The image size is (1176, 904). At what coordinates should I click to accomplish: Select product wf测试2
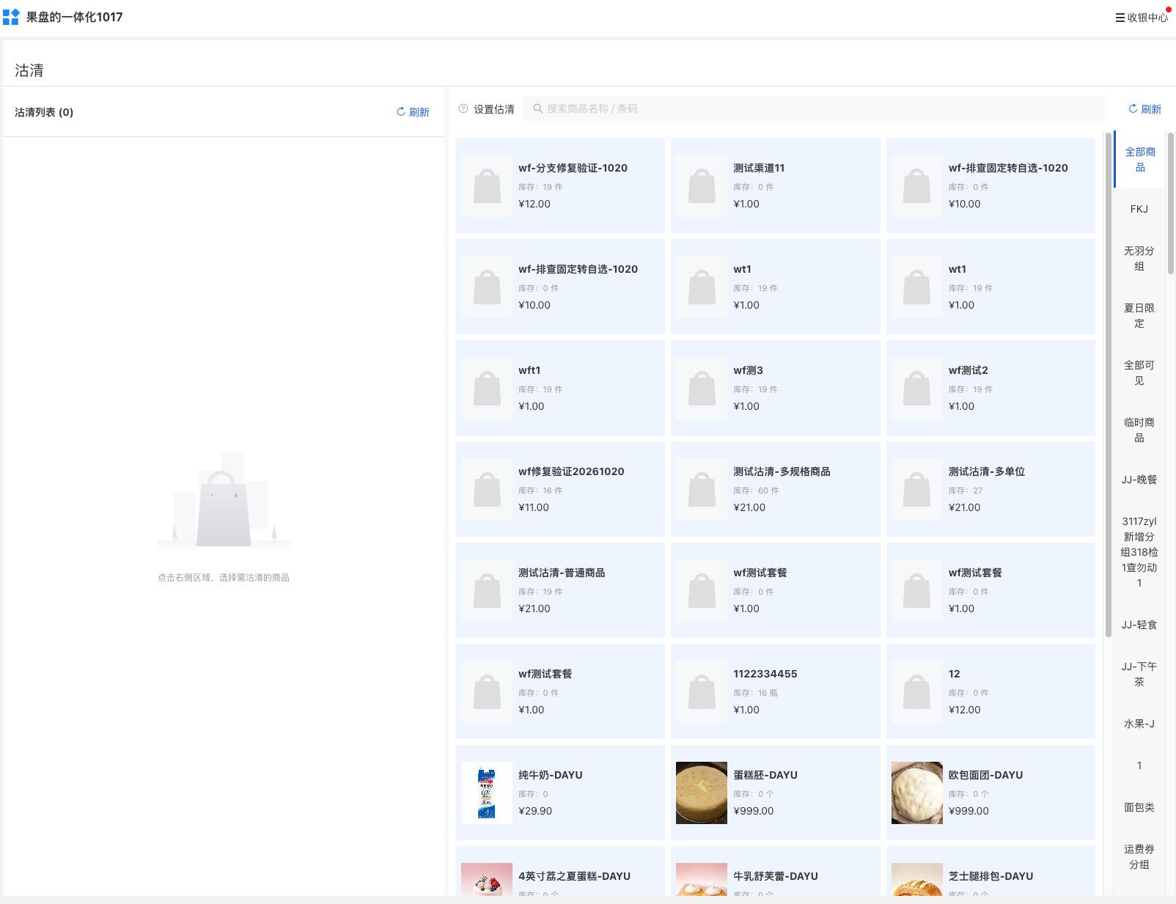(991, 388)
